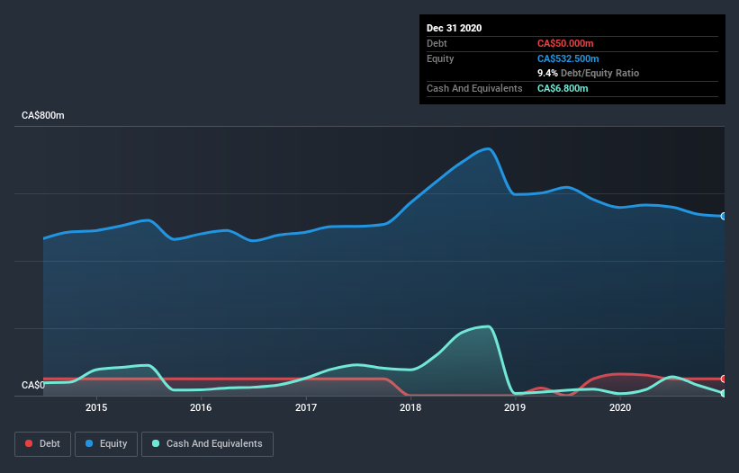Click Cash And Equivalents tooltip label
This screenshot has width=739, height=473.
tap(474, 88)
